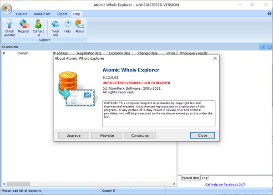Click the Count: 0 status bar entry
The image size is (273, 195).
point(108,190)
